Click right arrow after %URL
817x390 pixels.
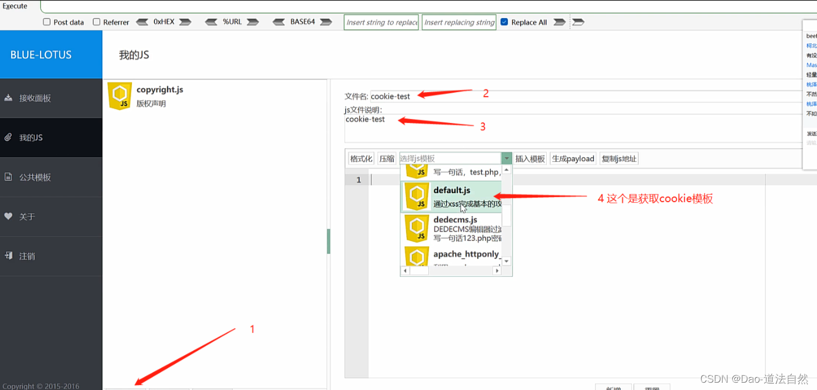(253, 22)
